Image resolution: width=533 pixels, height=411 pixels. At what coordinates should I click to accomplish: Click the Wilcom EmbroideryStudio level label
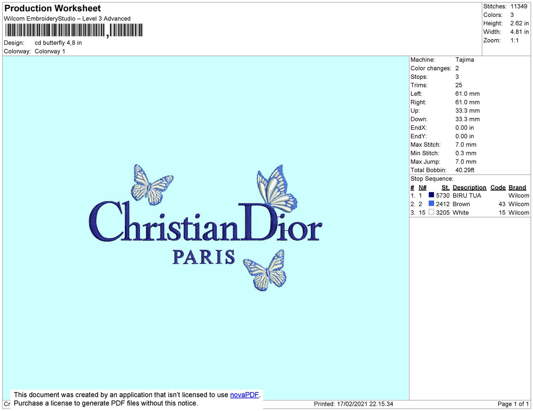pos(67,19)
